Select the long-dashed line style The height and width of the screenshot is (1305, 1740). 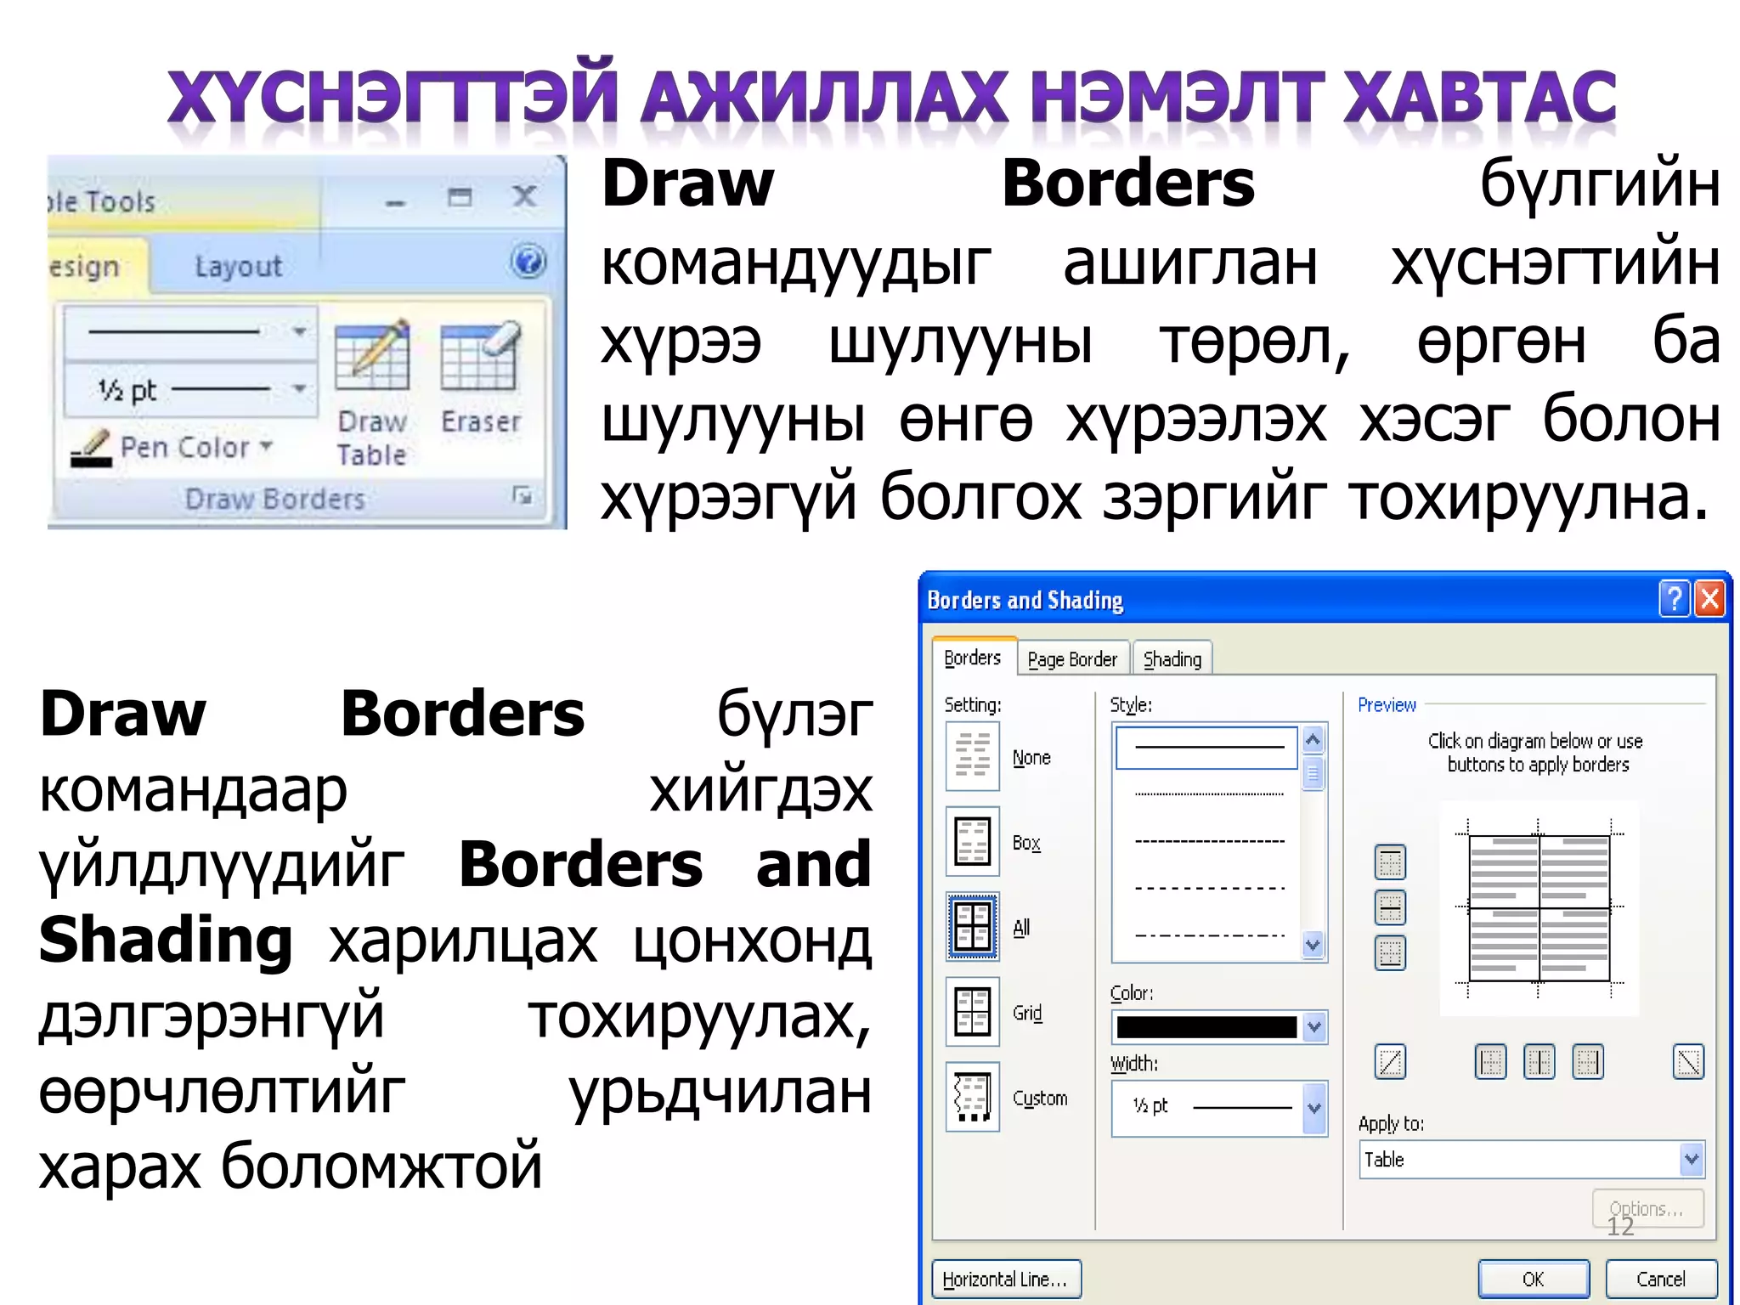(1208, 889)
